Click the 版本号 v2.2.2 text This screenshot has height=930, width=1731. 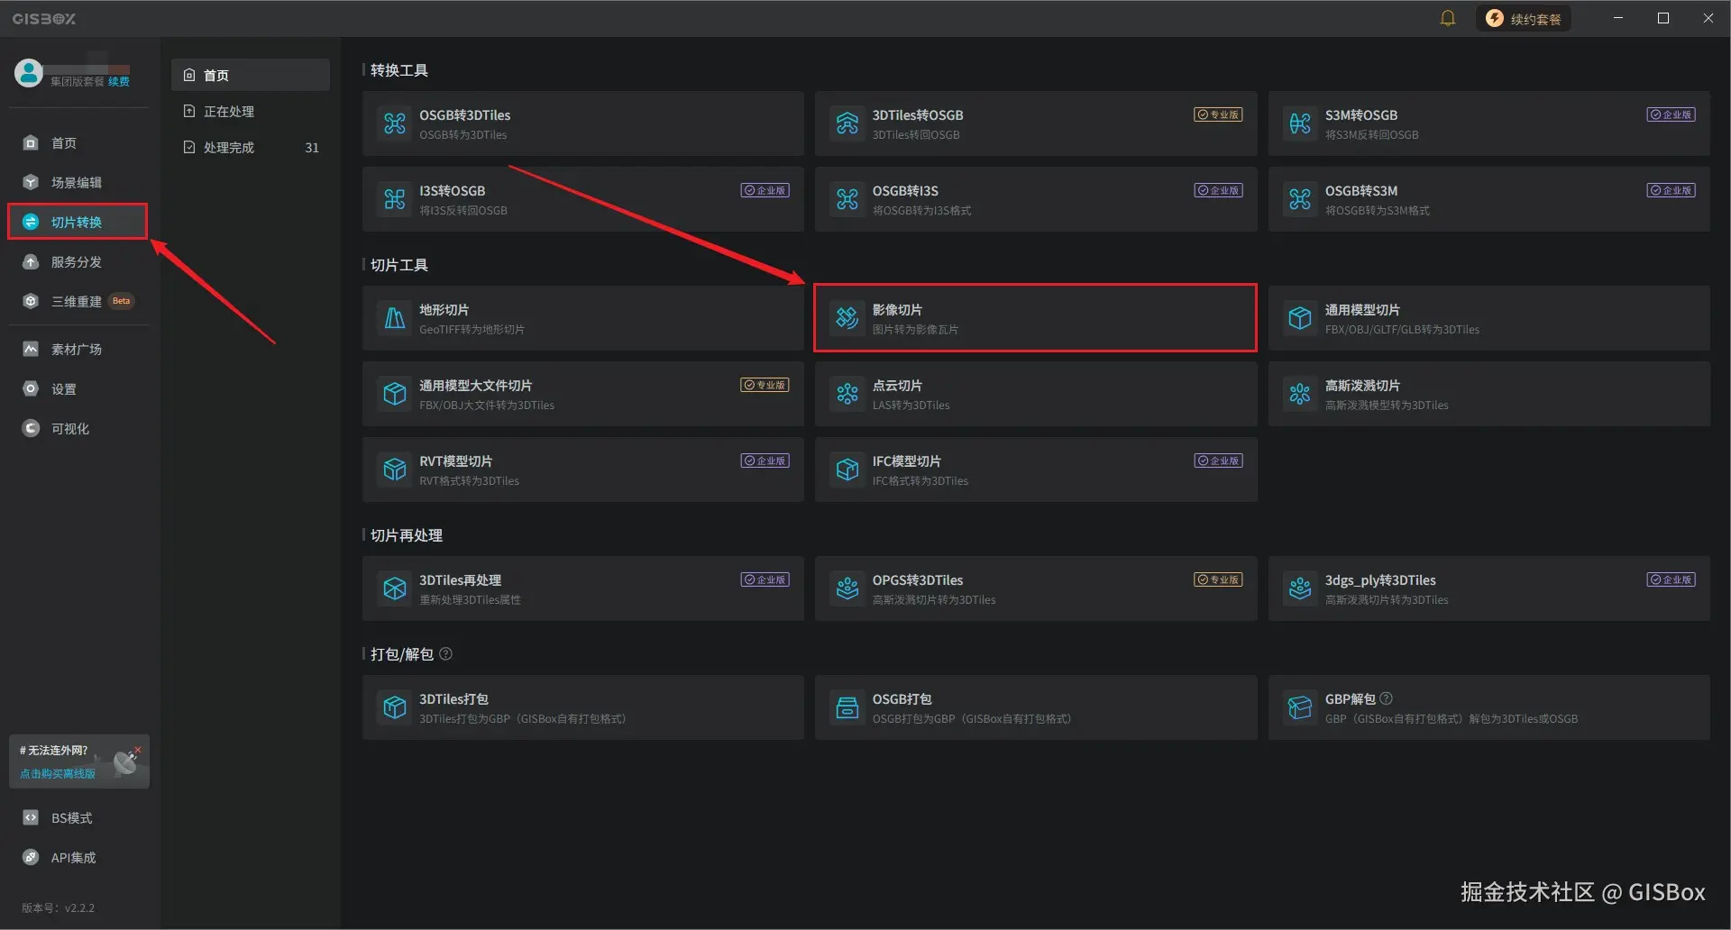[58, 907]
